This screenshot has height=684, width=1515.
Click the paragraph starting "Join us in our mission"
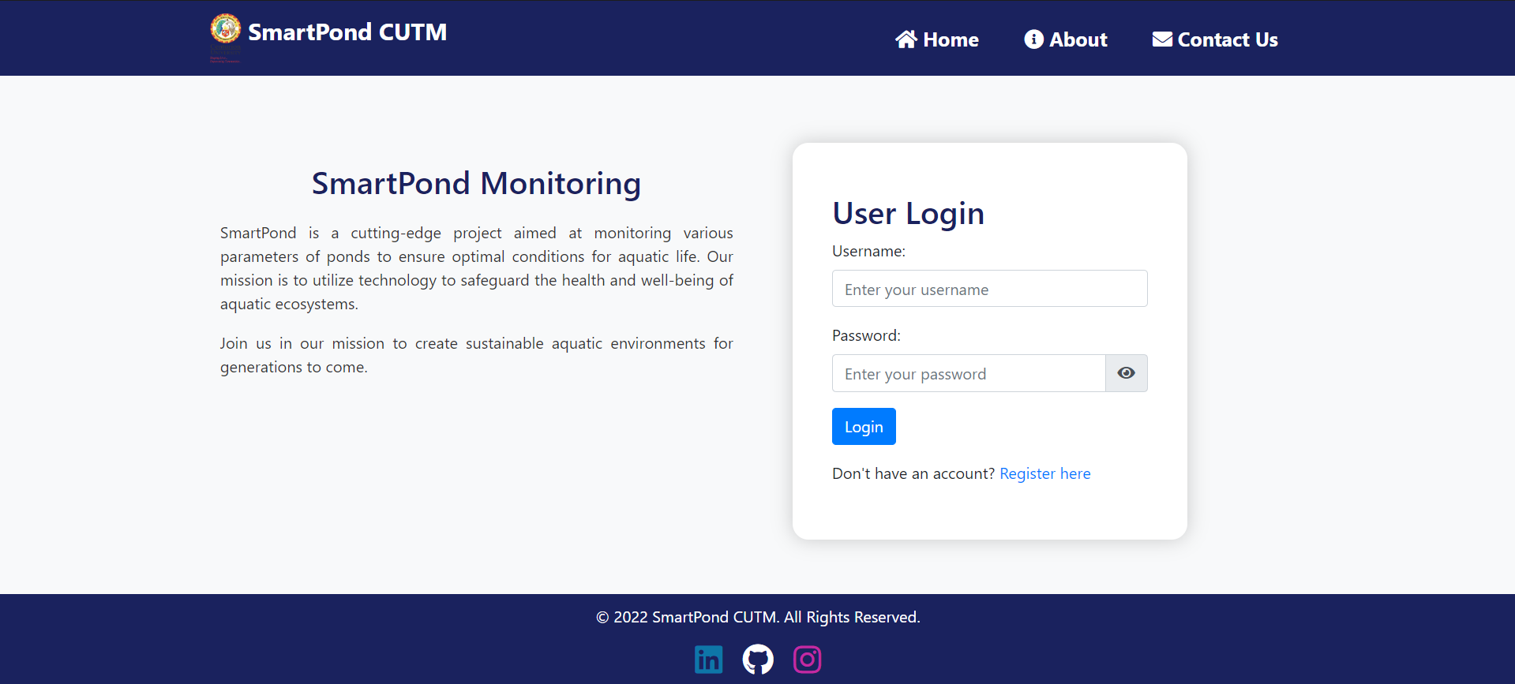pyautogui.click(x=477, y=355)
